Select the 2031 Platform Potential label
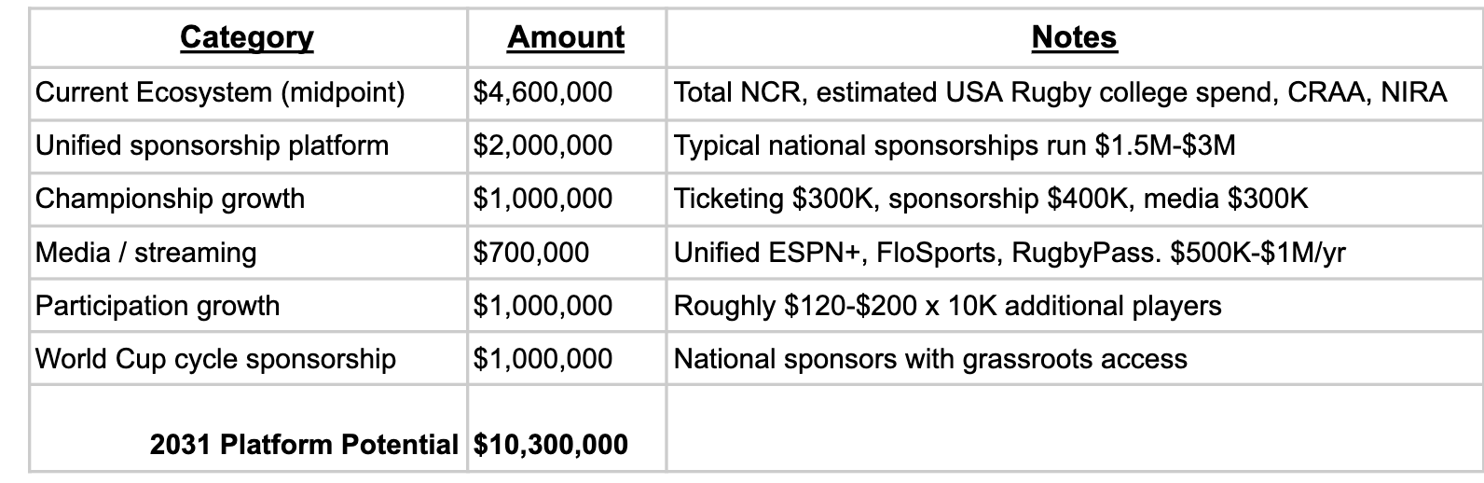The image size is (1484, 483). pos(304,445)
